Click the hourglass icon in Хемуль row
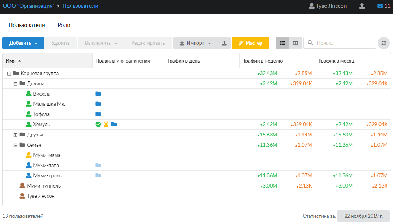This screenshot has height=223, width=393. 106,124
